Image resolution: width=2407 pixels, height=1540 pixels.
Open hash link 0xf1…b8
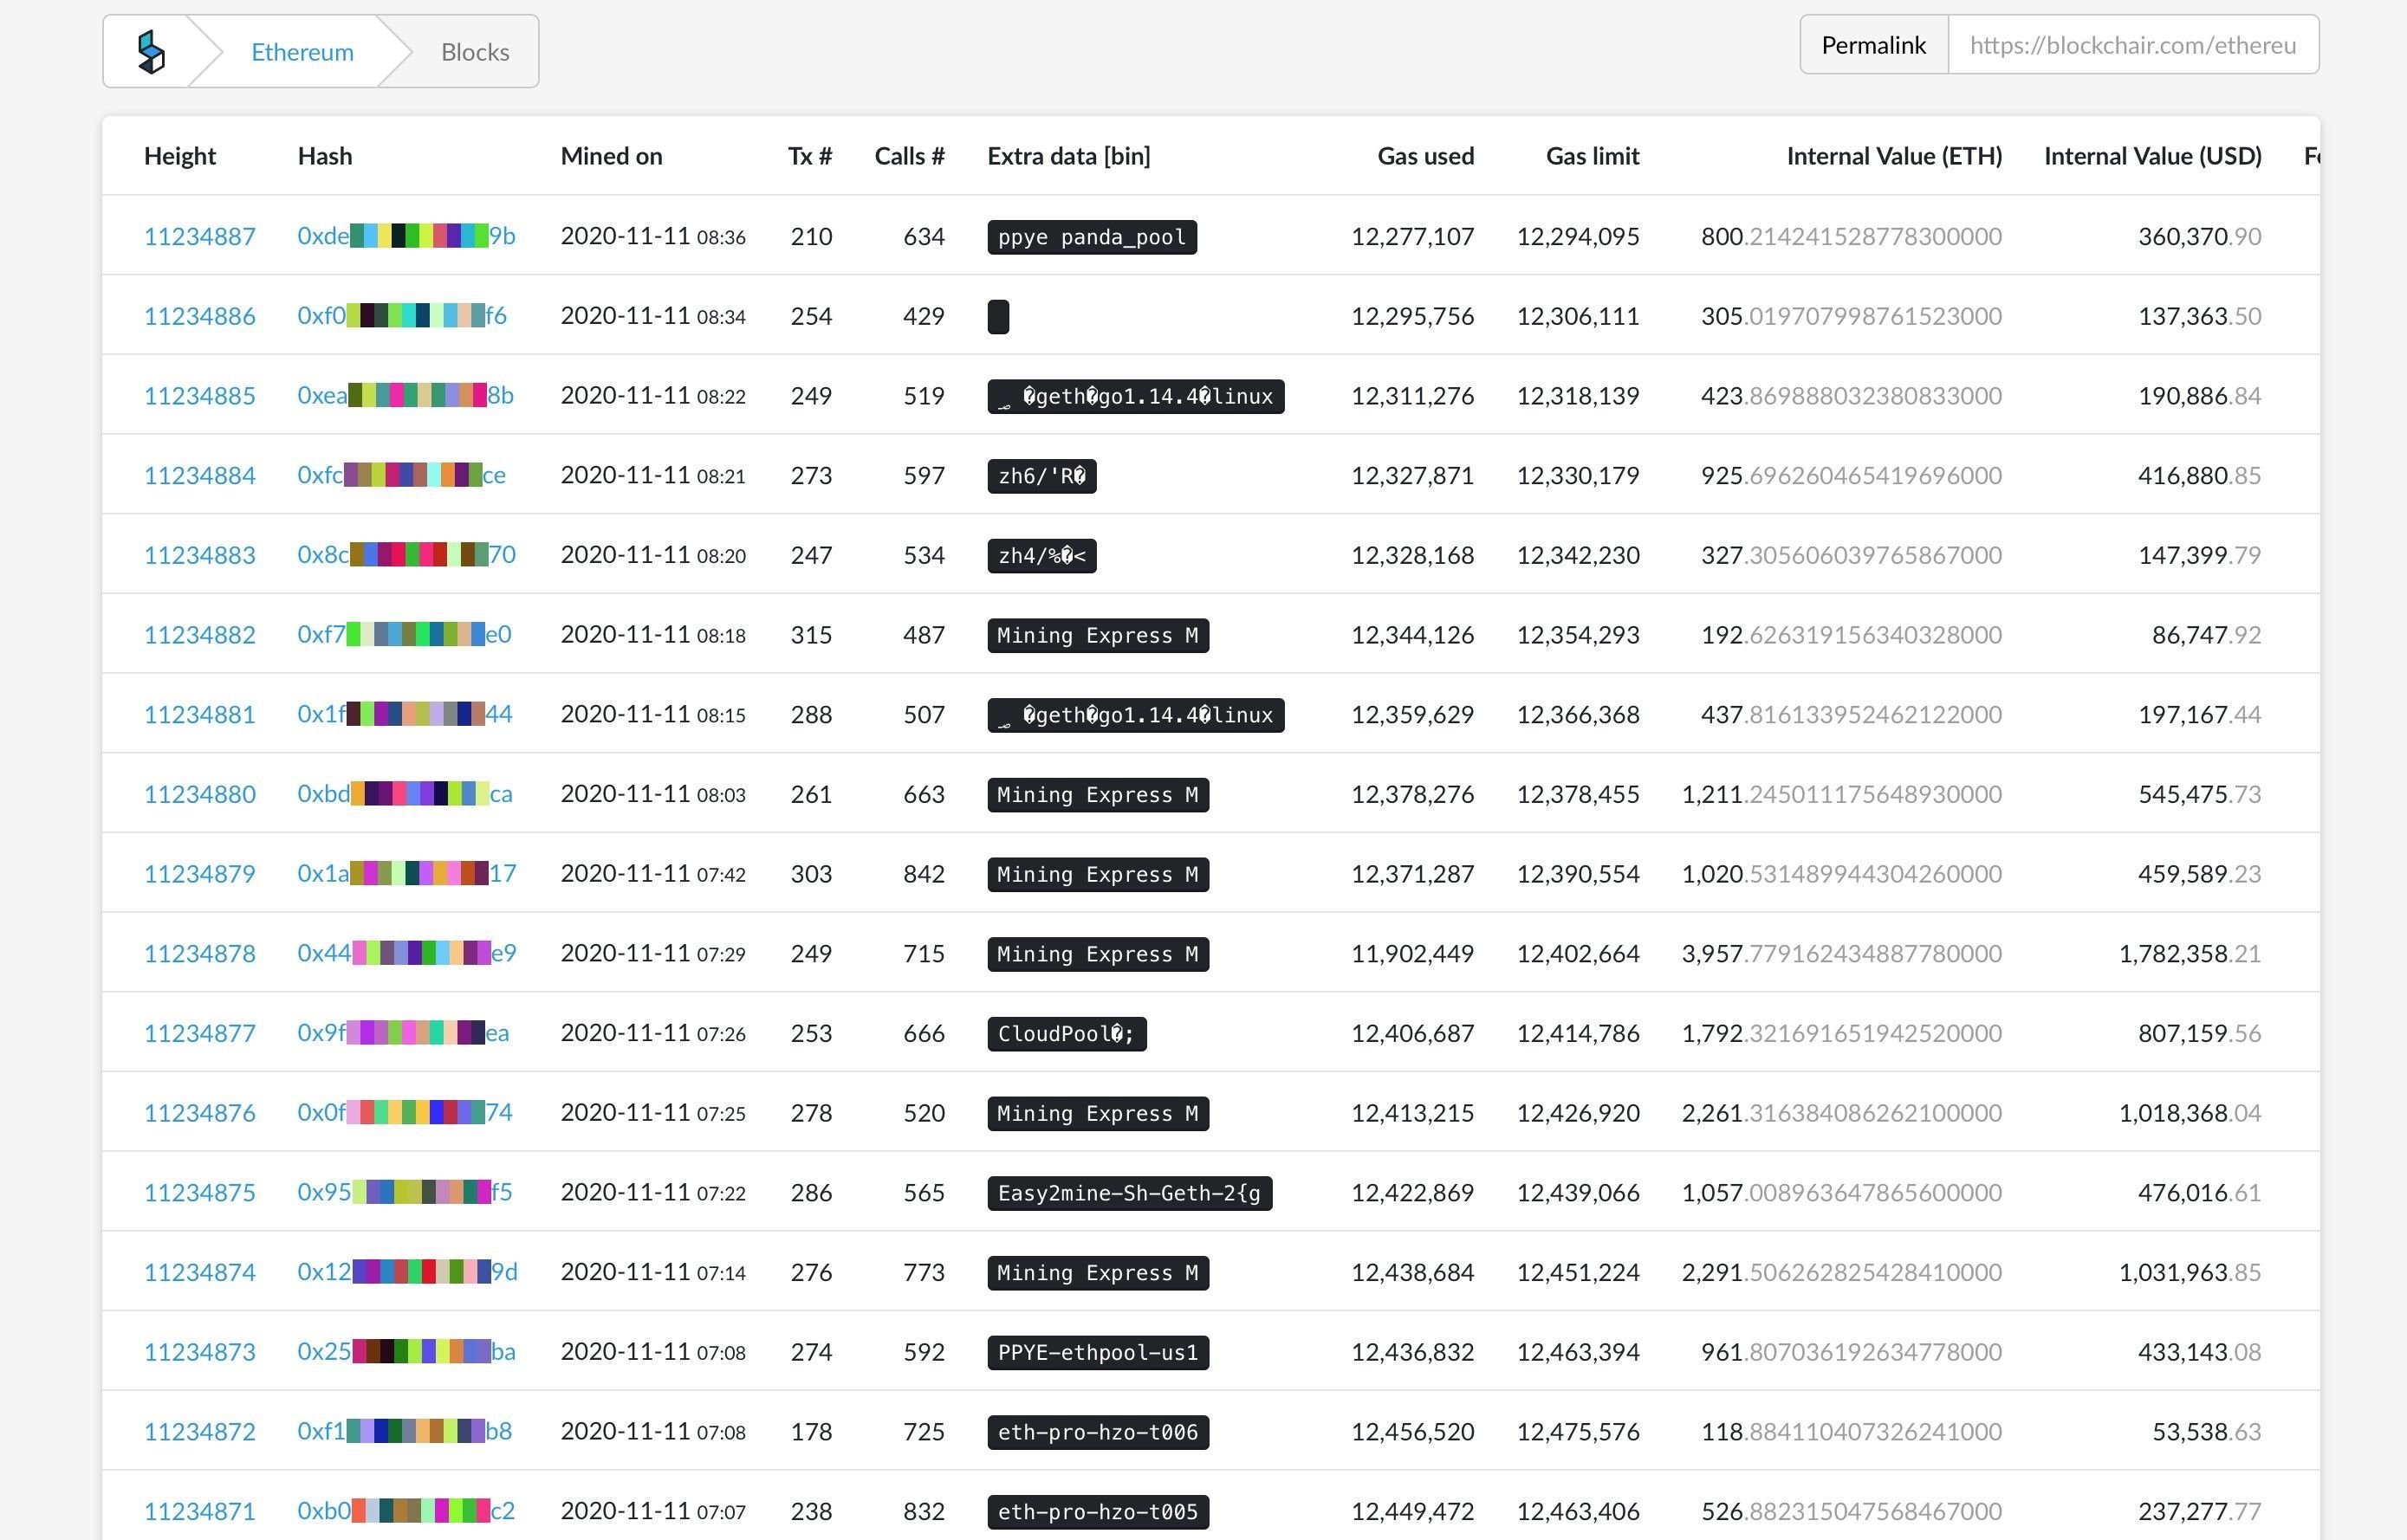404,1431
